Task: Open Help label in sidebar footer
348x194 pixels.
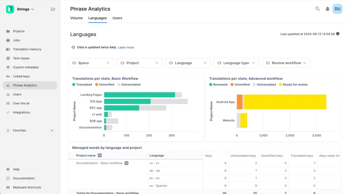Action: coord(16,169)
